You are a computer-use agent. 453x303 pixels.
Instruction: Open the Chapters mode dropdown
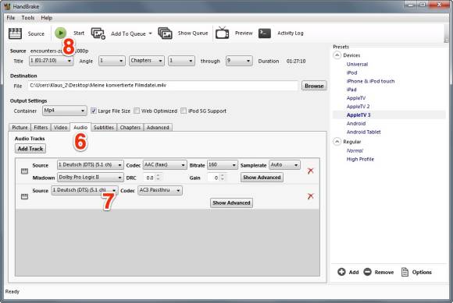pyautogui.click(x=147, y=61)
